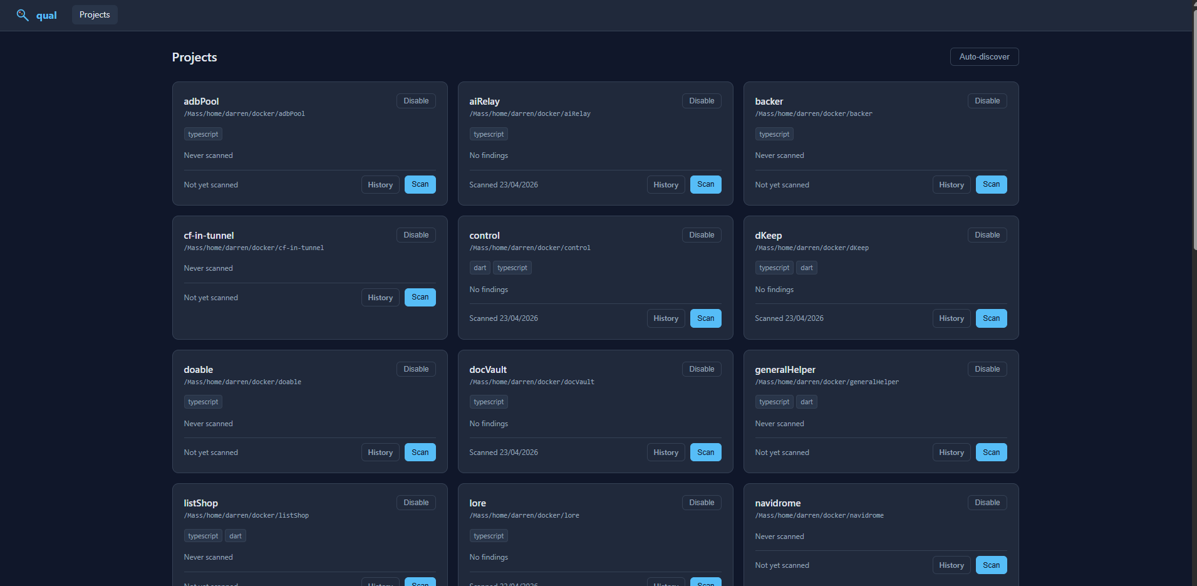
Task: Disable the doable project
Action: pos(415,369)
